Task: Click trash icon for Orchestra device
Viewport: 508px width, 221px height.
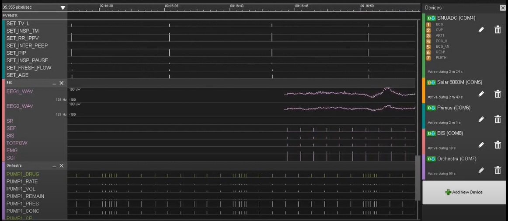Action: (x=498, y=170)
